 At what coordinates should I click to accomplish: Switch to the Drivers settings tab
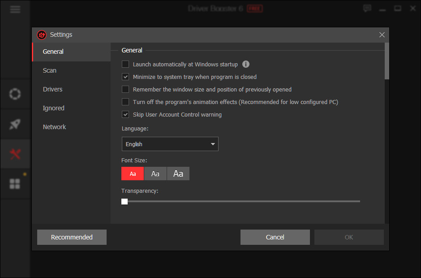71,89
